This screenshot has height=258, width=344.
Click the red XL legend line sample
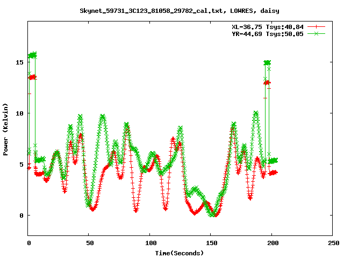click(x=316, y=27)
